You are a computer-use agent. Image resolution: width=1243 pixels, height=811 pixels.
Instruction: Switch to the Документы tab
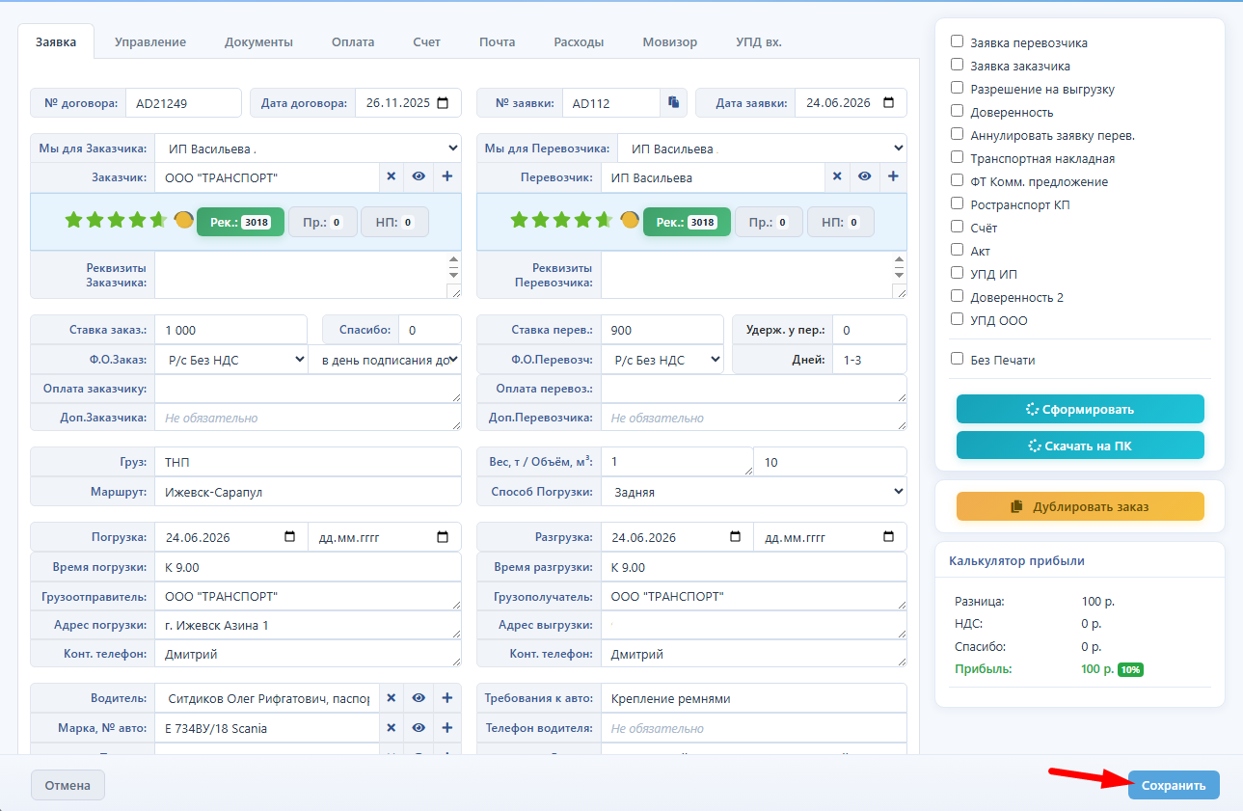[x=258, y=41]
